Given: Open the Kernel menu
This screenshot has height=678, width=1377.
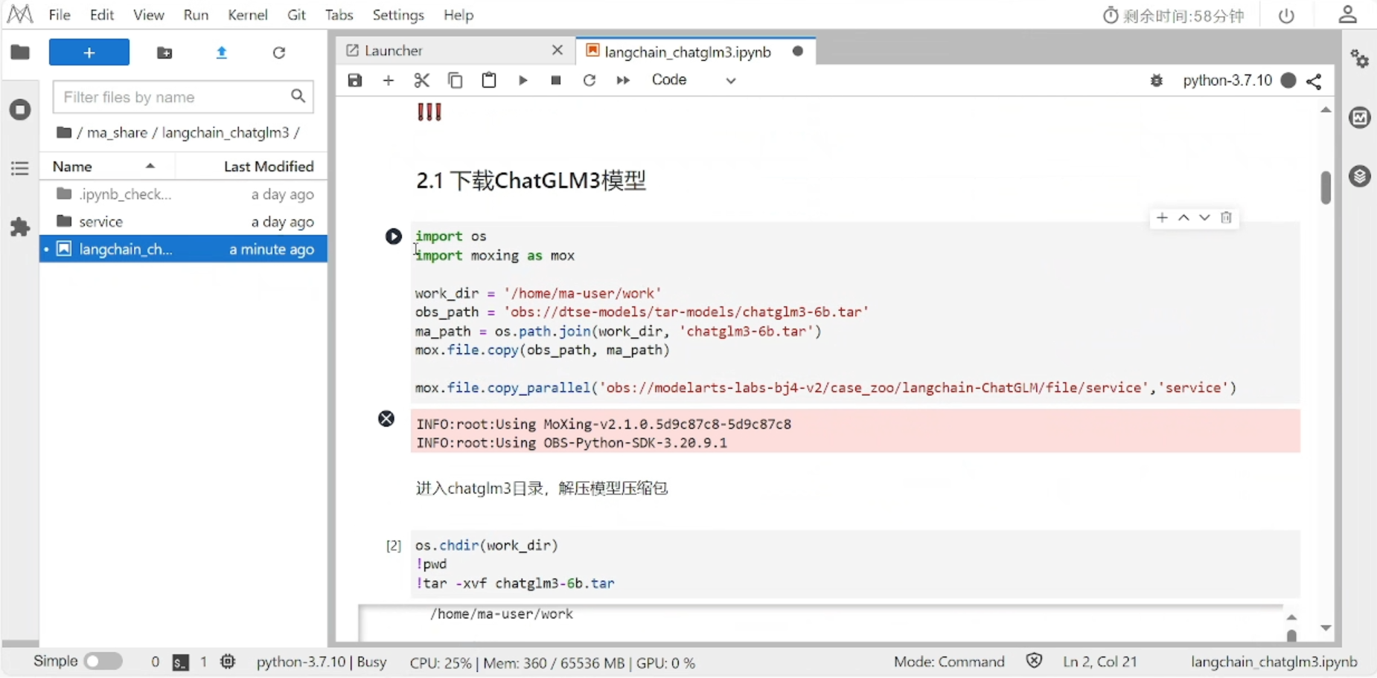Looking at the screenshot, I should (x=248, y=15).
